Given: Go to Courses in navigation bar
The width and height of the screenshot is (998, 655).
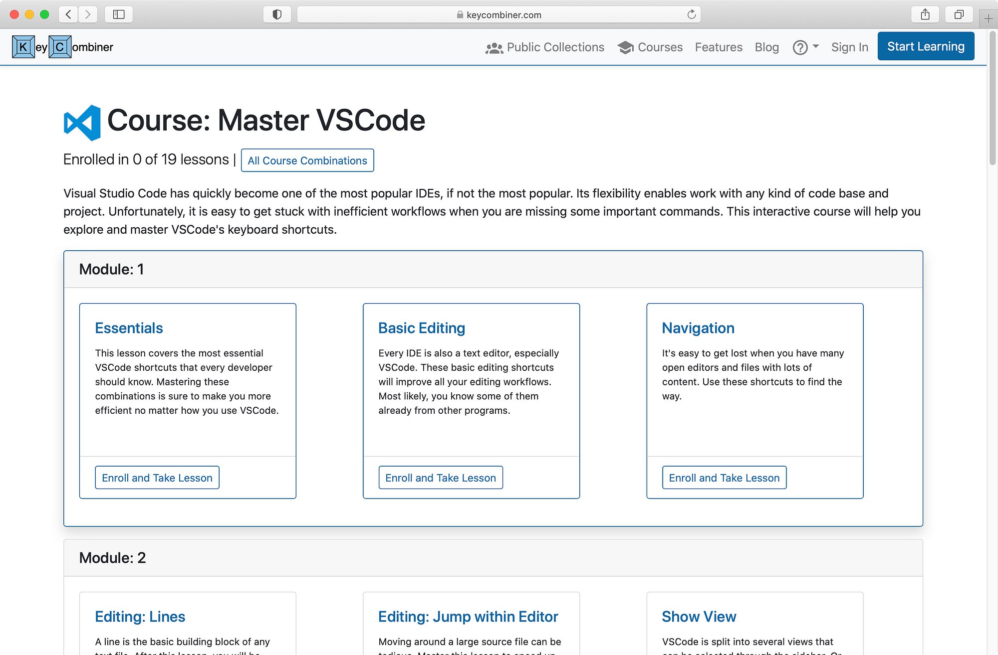Looking at the screenshot, I should 650,47.
